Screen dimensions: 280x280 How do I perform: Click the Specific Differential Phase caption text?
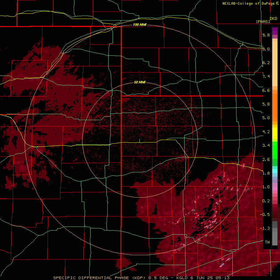141,278
